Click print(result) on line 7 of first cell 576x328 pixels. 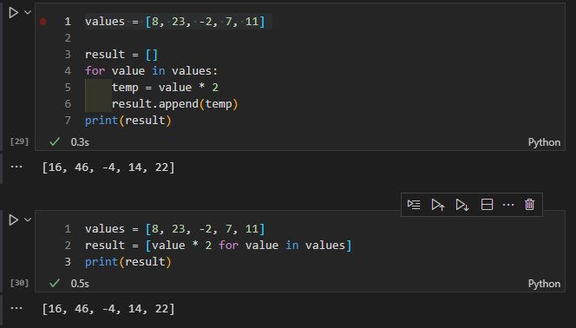coord(128,121)
